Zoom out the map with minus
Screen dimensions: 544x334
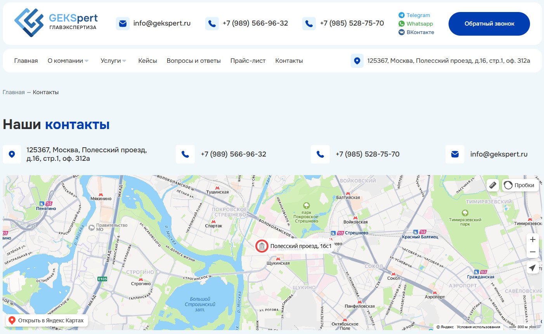[533, 252]
